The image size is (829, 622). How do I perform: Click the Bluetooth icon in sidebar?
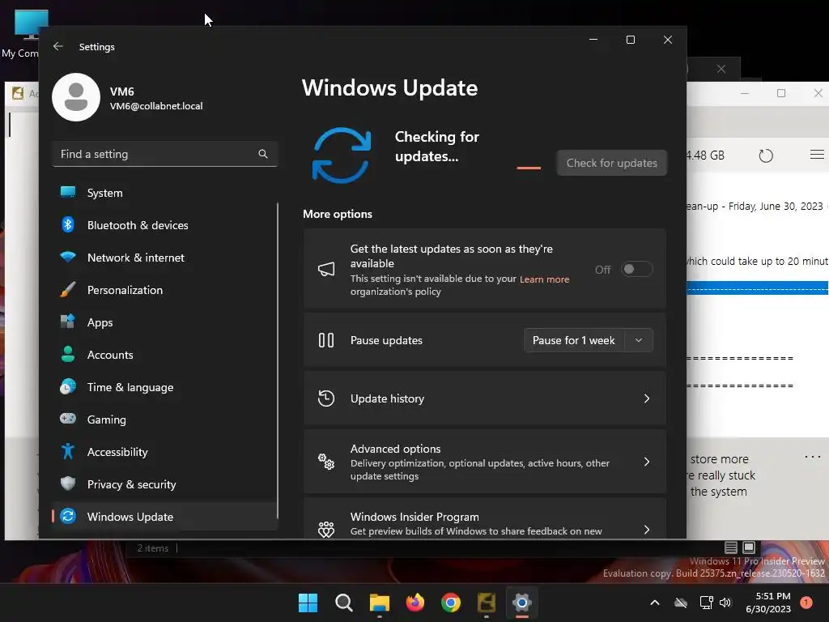(x=68, y=225)
